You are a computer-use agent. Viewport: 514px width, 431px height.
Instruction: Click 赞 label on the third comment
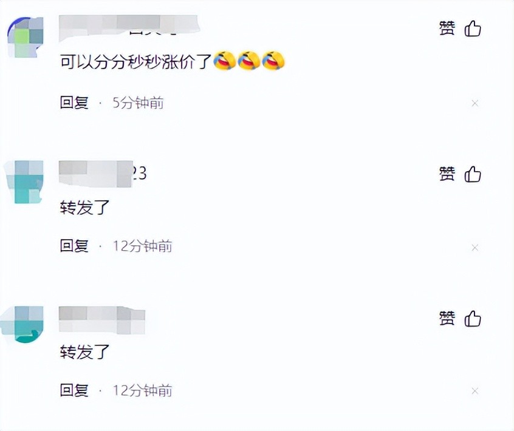[x=447, y=318]
